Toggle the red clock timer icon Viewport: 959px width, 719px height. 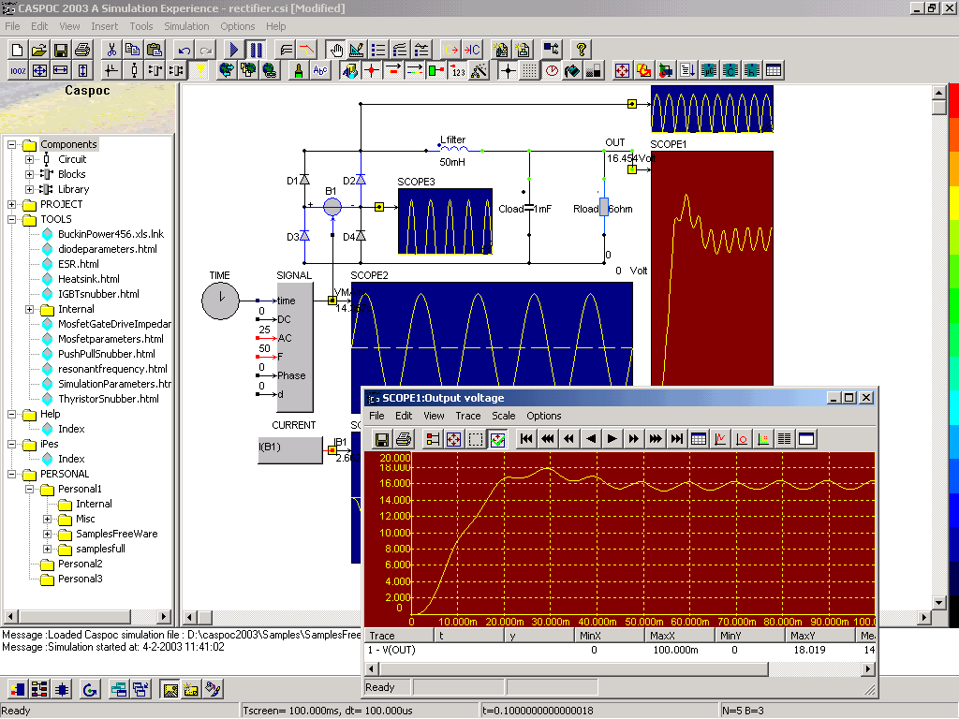[x=552, y=71]
